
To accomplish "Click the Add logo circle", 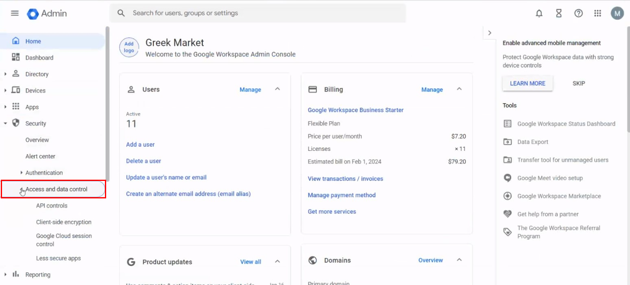I will point(129,48).
